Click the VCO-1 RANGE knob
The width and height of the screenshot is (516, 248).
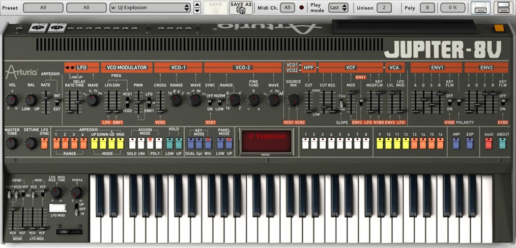176,100
